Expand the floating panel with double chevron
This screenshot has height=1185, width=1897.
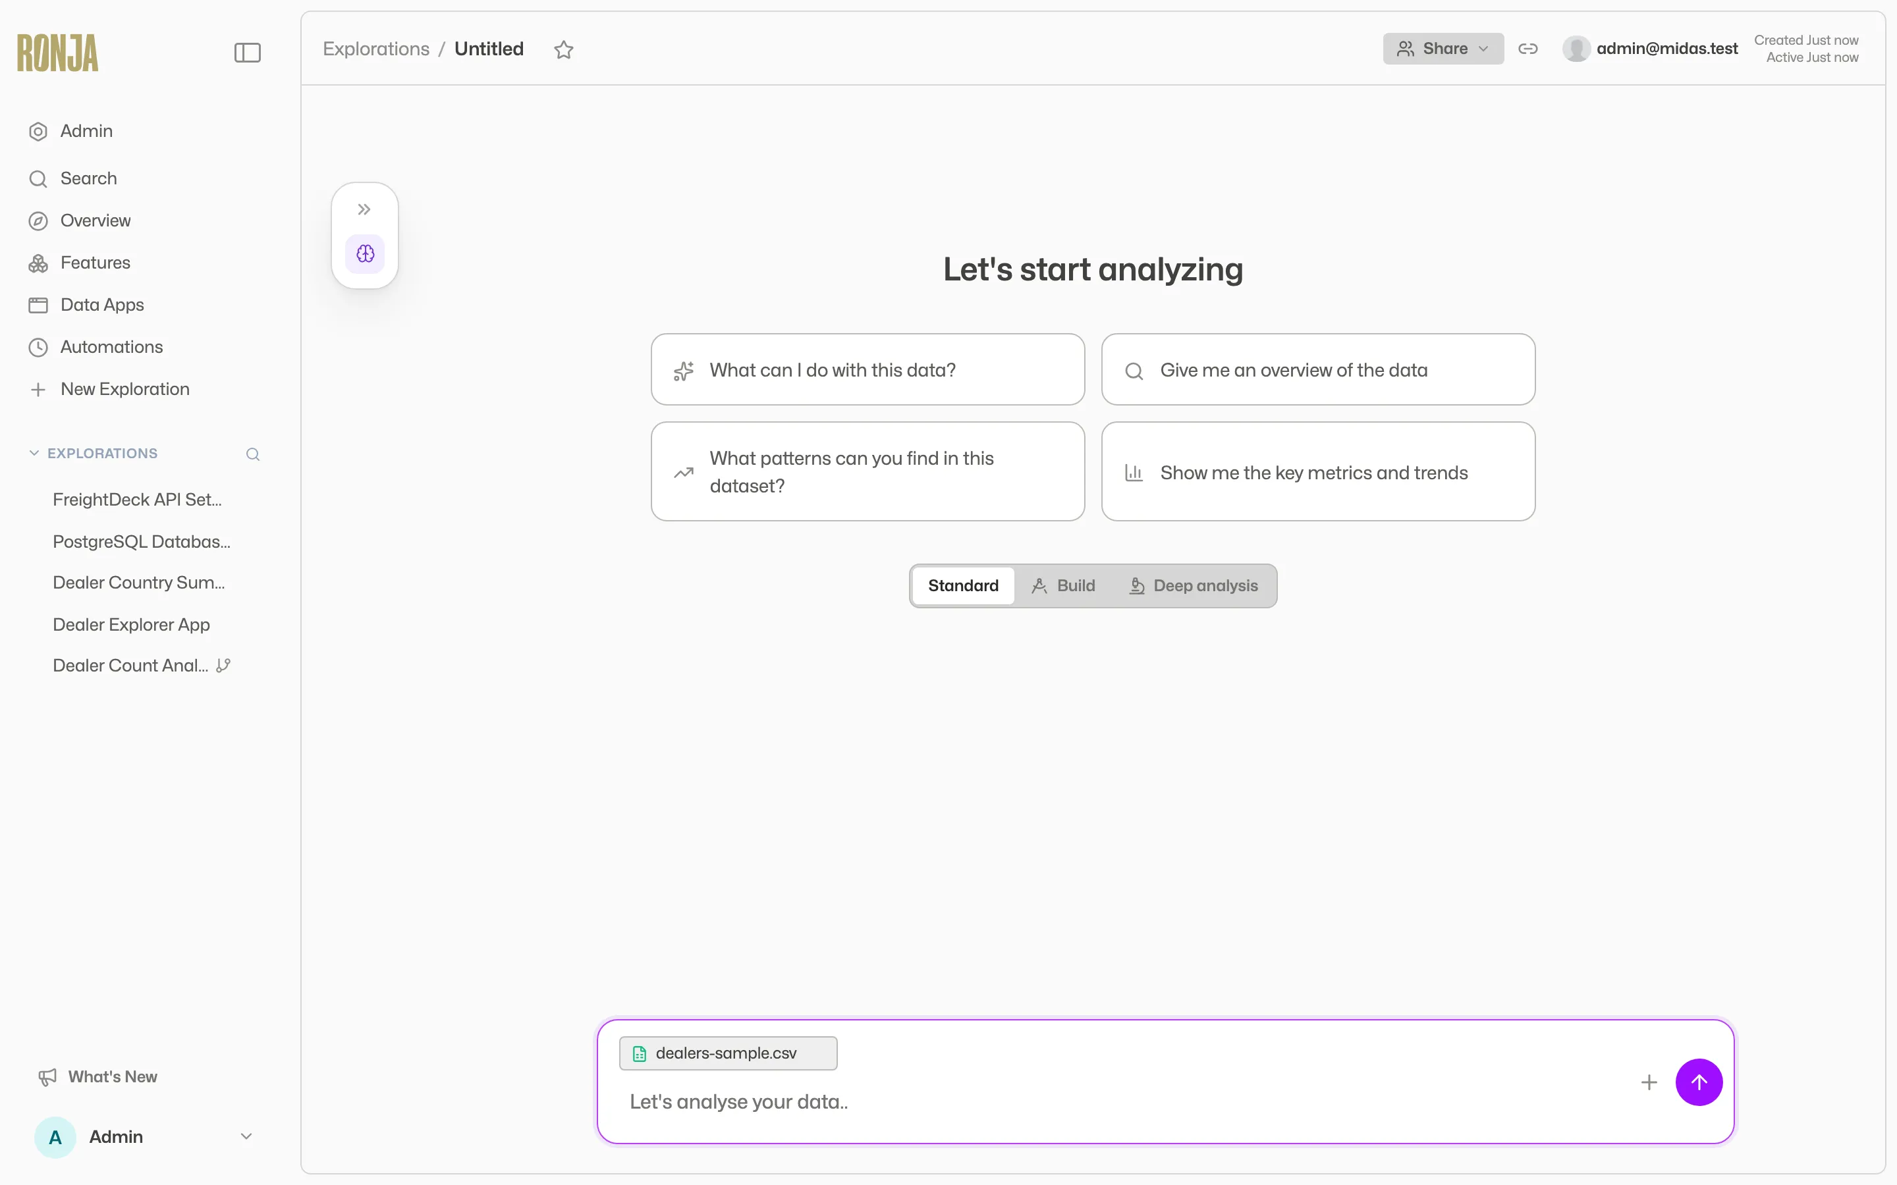click(x=364, y=209)
